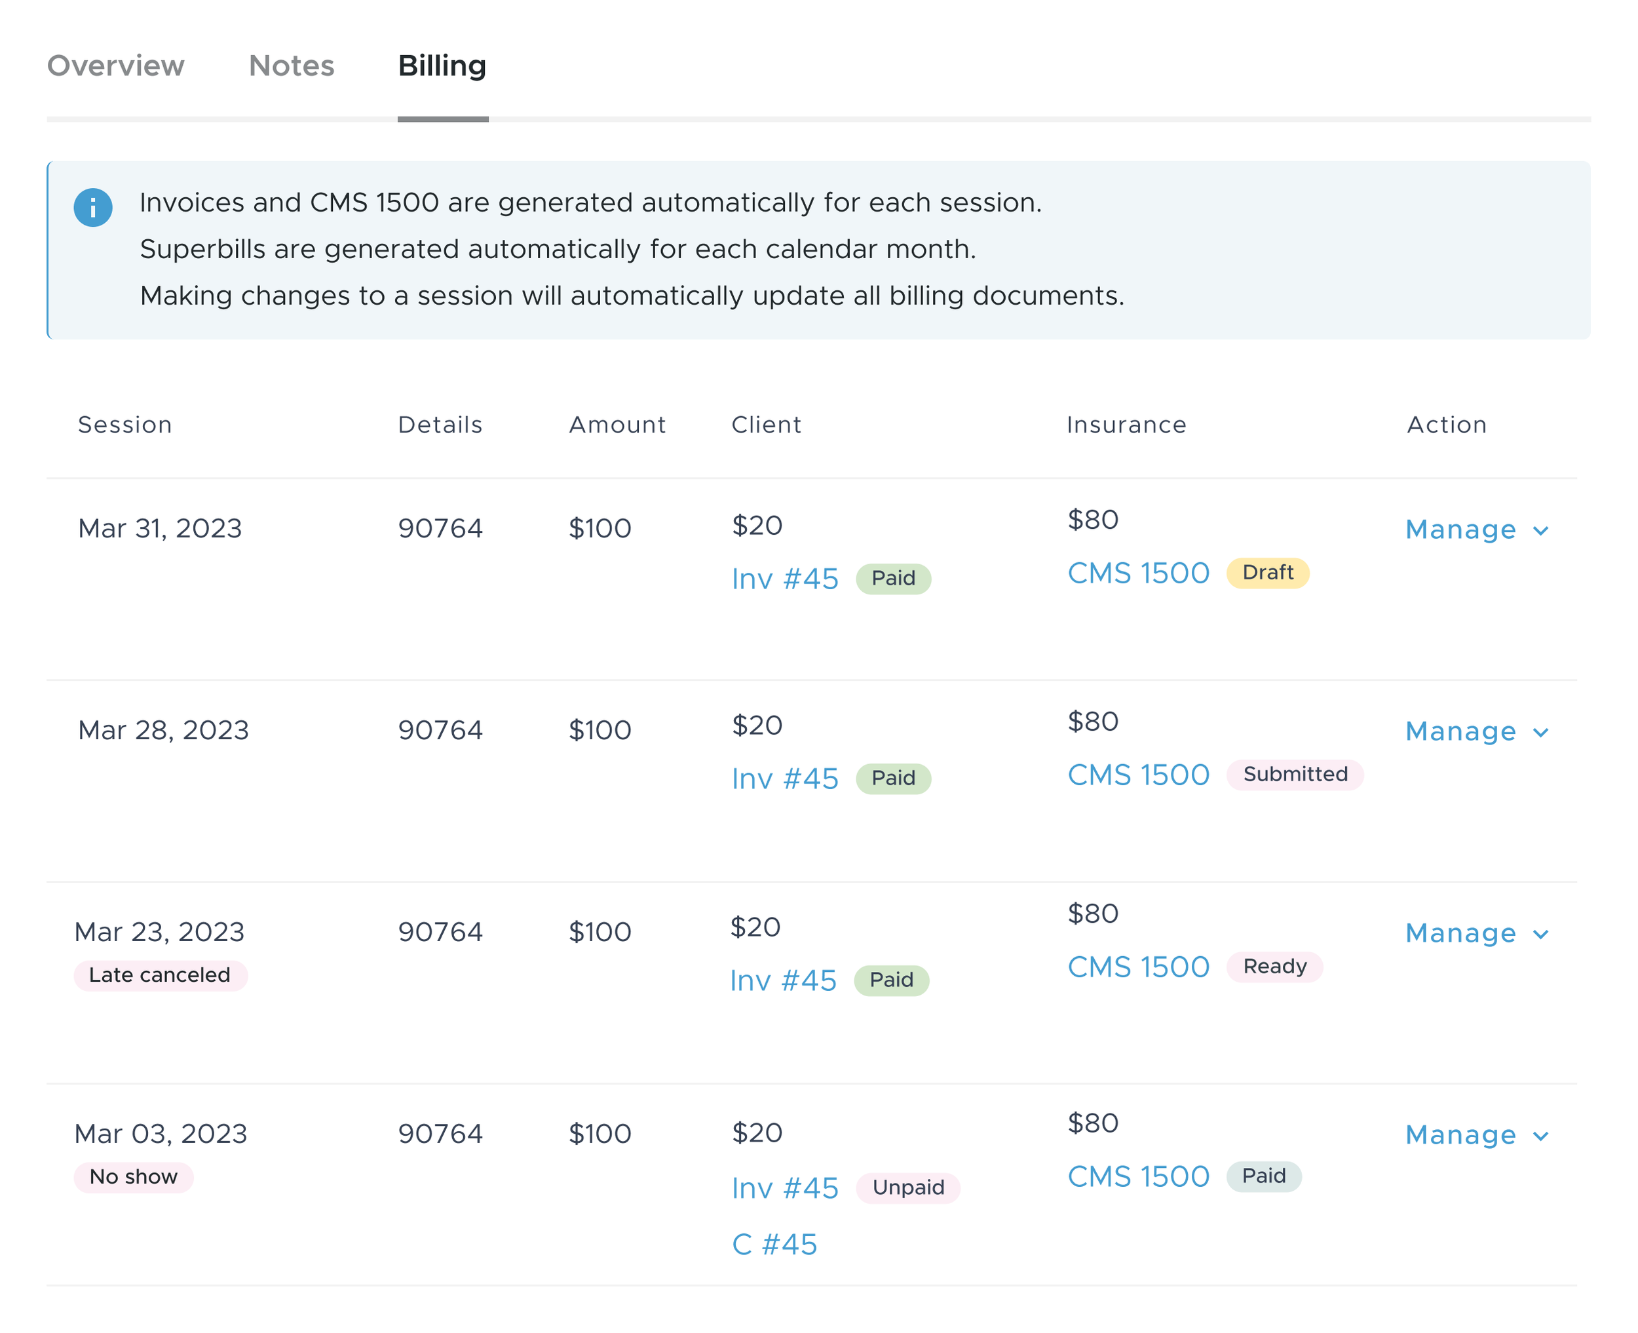Click the blue info icon in the banner
This screenshot has width=1638, height=1333.
[x=93, y=207]
